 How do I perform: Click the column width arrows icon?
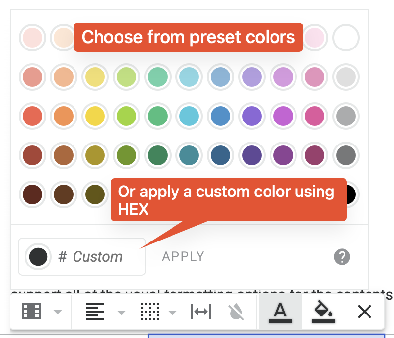[x=201, y=312]
